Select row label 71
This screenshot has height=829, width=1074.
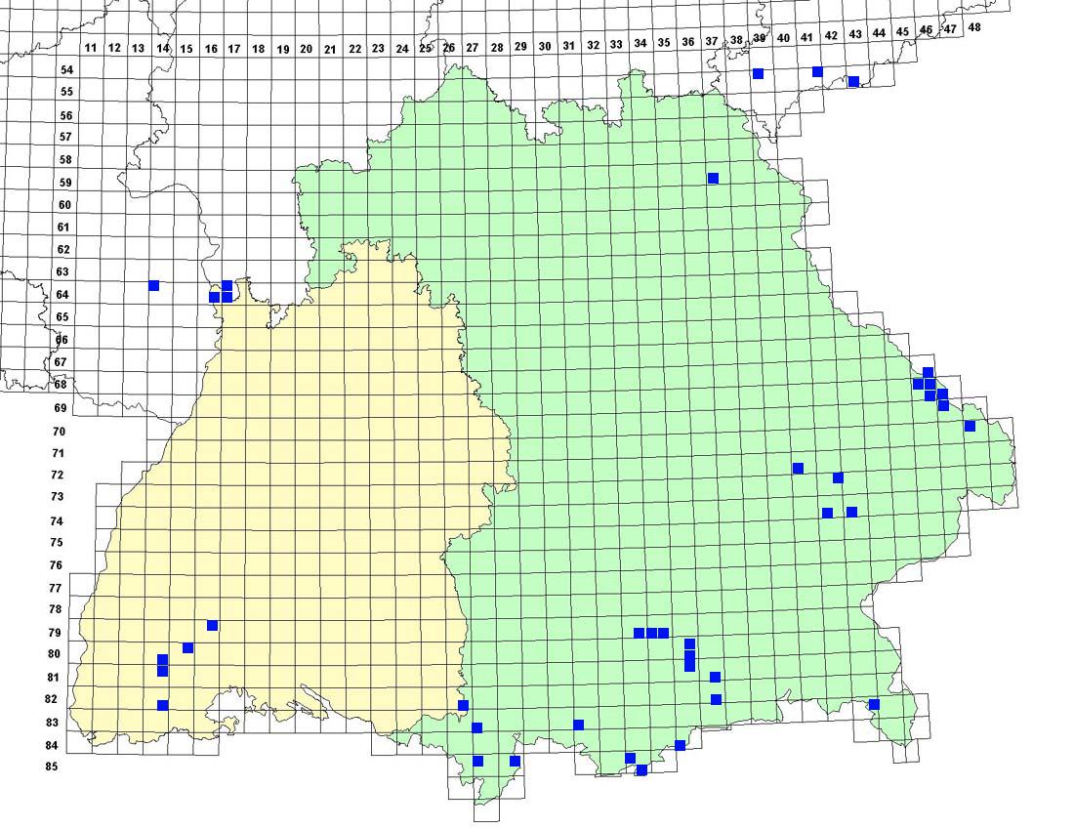pos(58,453)
